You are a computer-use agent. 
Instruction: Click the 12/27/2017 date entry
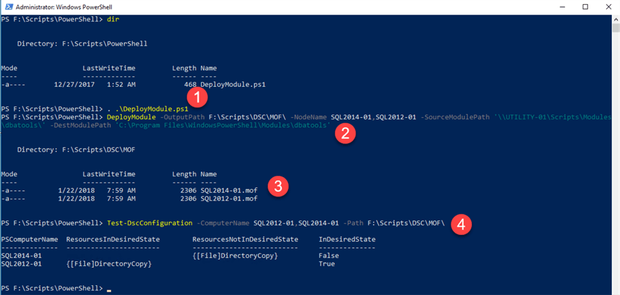pos(74,85)
